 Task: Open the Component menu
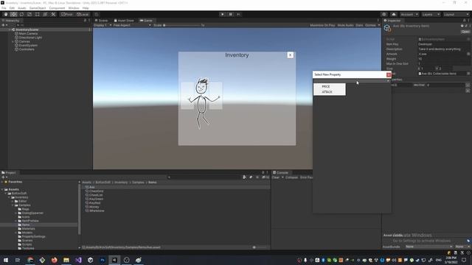pyautogui.click(x=57, y=8)
